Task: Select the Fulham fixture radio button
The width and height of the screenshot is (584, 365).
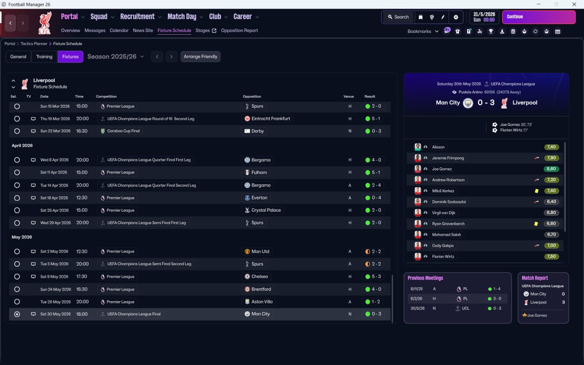Action: (17, 172)
